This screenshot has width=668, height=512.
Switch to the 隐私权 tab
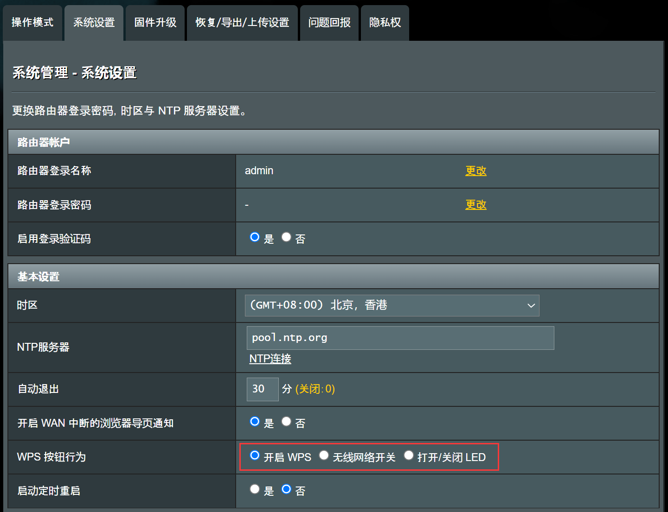pos(385,23)
